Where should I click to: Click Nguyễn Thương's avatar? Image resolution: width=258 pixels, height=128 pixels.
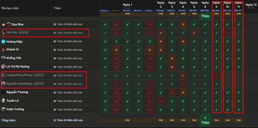tap(3, 92)
